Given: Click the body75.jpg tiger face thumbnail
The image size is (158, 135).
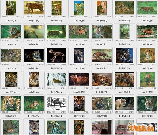Looking at the screenshot, I should [125, 56].
